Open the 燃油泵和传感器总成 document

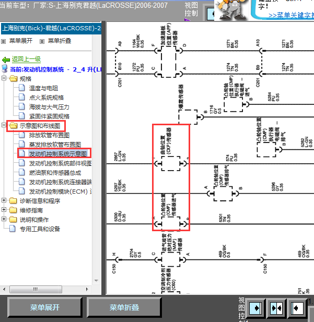coord(55,173)
